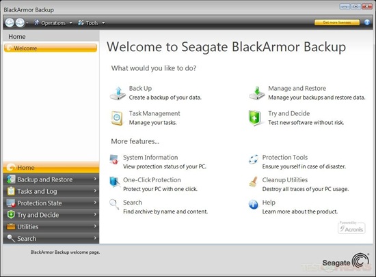Click the Backup and Restore sidebar icon
Viewport: 376px width, 277px height.
pyautogui.click(x=11, y=179)
